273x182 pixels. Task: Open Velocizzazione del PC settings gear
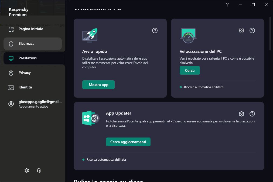click(241, 31)
